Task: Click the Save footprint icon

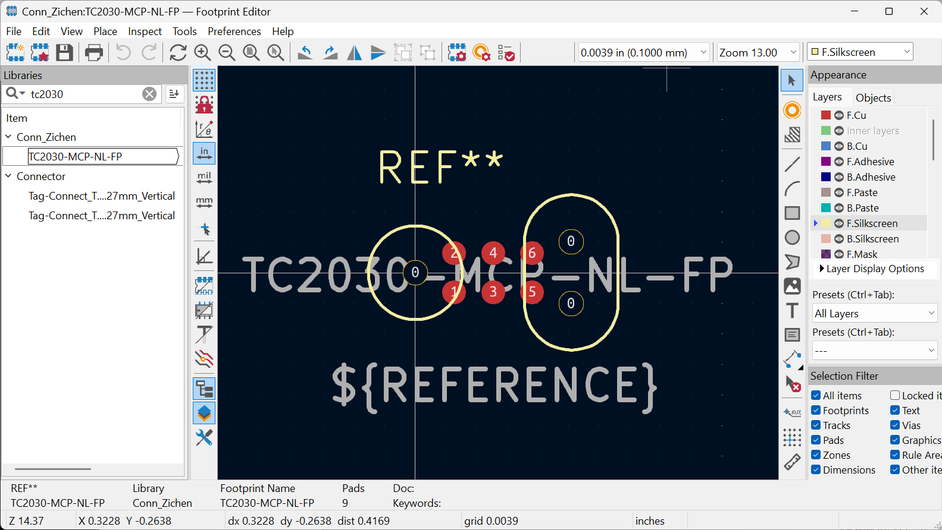Action: (64, 53)
